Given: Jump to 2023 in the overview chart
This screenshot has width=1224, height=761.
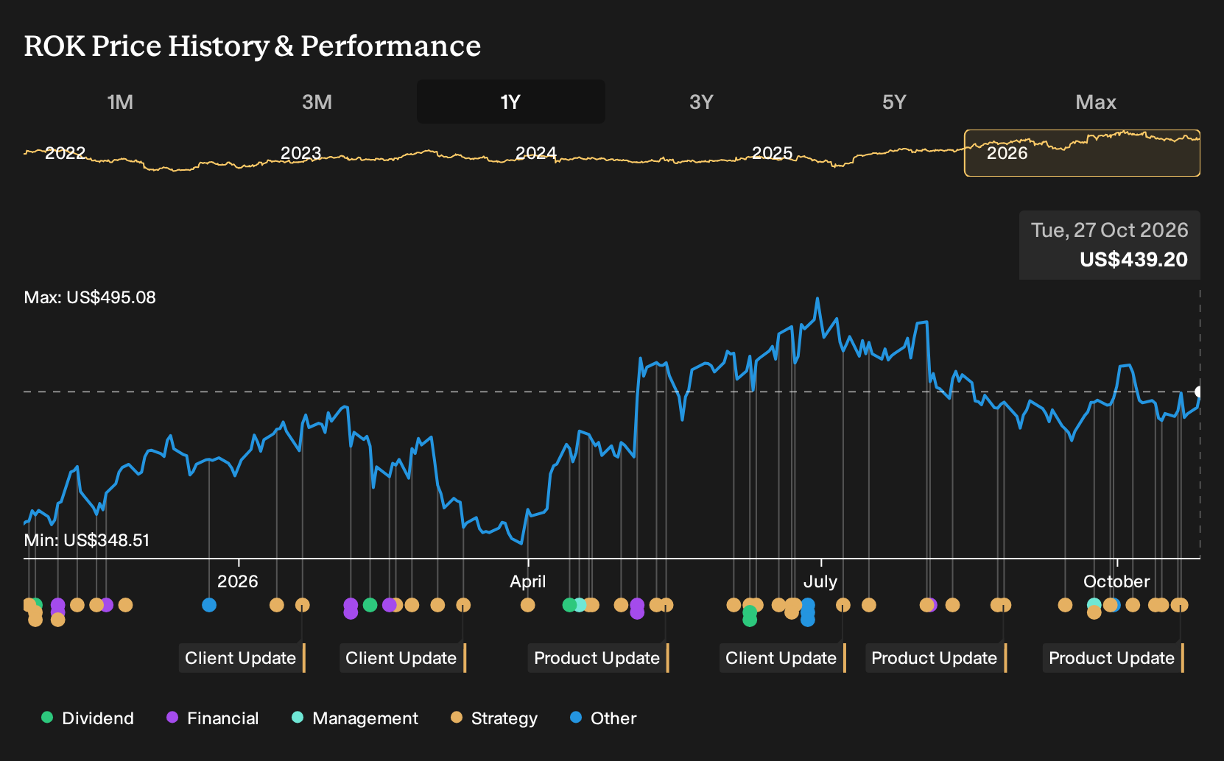Looking at the screenshot, I should 300,153.
